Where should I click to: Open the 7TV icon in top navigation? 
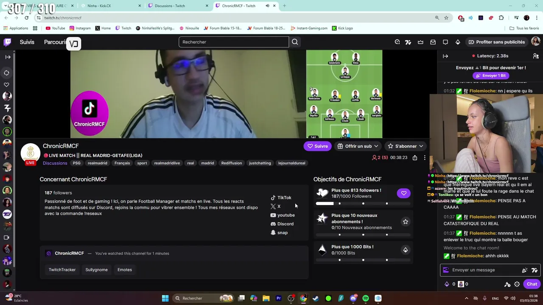coord(408,42)
